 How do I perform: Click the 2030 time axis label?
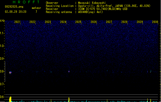click(155, 22)
